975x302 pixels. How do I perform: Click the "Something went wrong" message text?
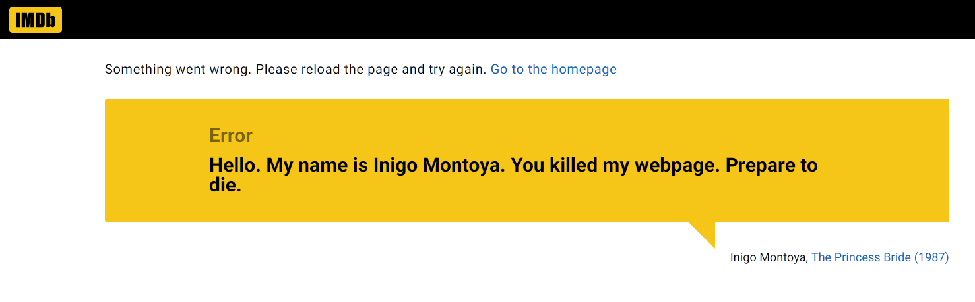click(177, 69)
